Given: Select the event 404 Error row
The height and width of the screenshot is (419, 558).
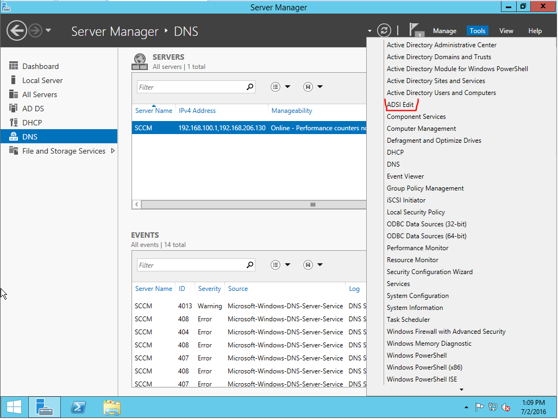Looking at the screenshot, I should (249, 332).
